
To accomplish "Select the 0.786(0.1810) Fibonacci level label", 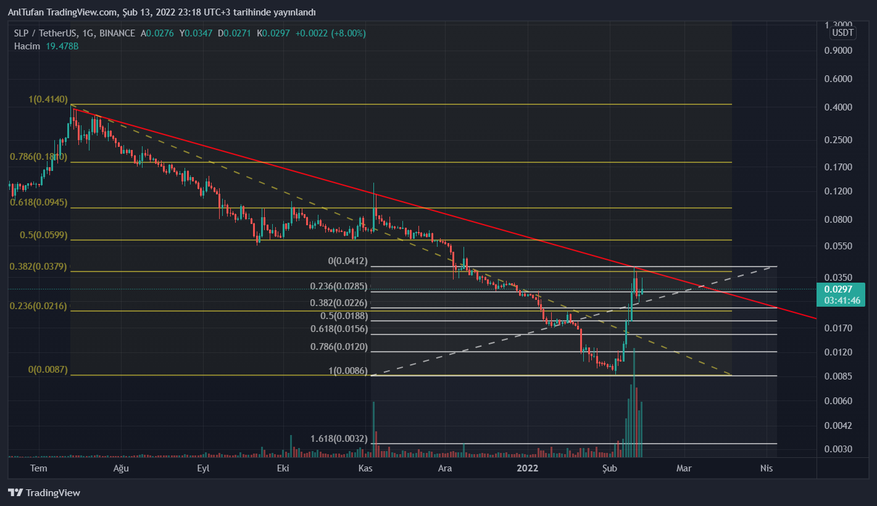I will (38, 157).
